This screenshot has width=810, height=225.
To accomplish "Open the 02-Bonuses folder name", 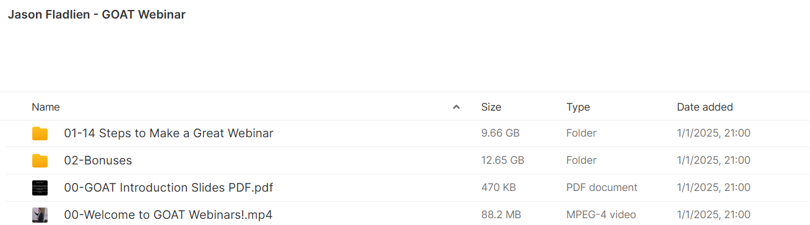I will [98, 161].
